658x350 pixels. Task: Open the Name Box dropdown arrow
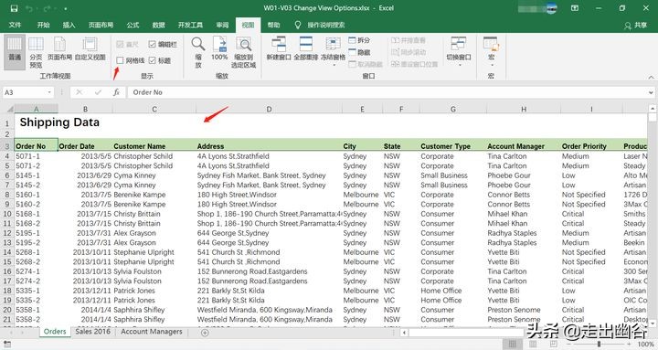tap(49, 92)
